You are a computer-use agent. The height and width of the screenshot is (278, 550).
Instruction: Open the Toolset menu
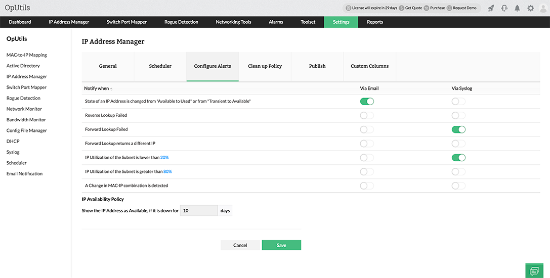tap(308, 22)
